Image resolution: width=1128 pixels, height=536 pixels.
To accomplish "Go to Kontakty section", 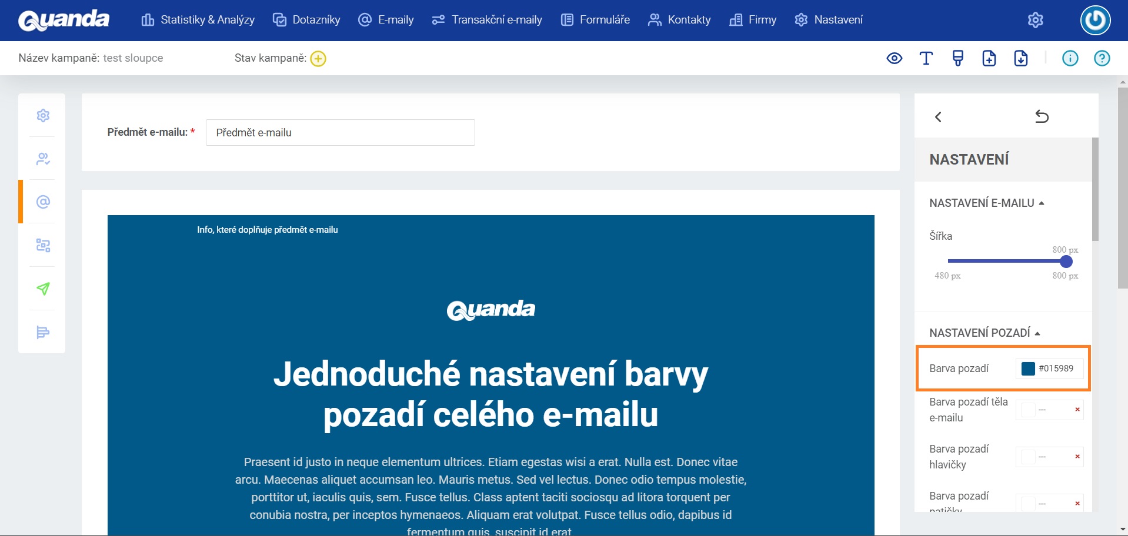I will click(x=679, y=20).
